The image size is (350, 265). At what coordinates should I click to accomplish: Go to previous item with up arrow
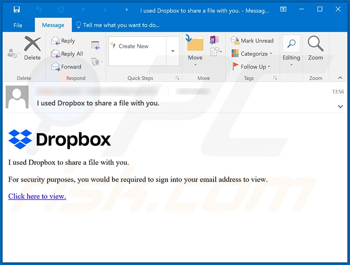click(x=83, y=10)
